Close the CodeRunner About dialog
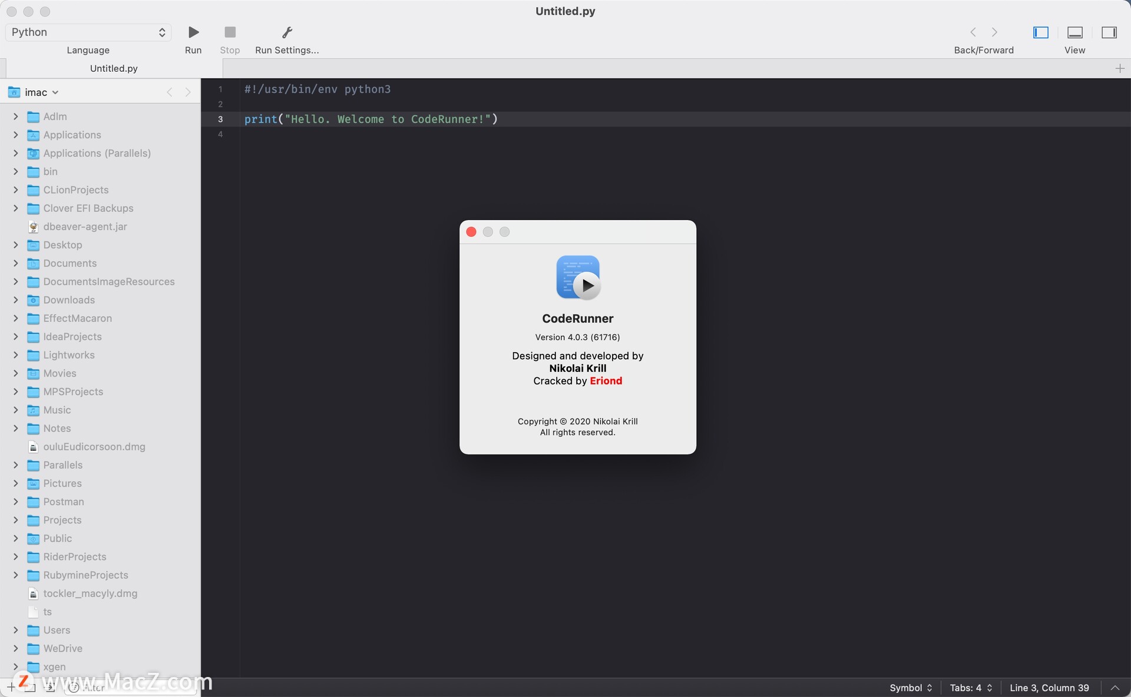1131x697 pixels. click(471, 232)
